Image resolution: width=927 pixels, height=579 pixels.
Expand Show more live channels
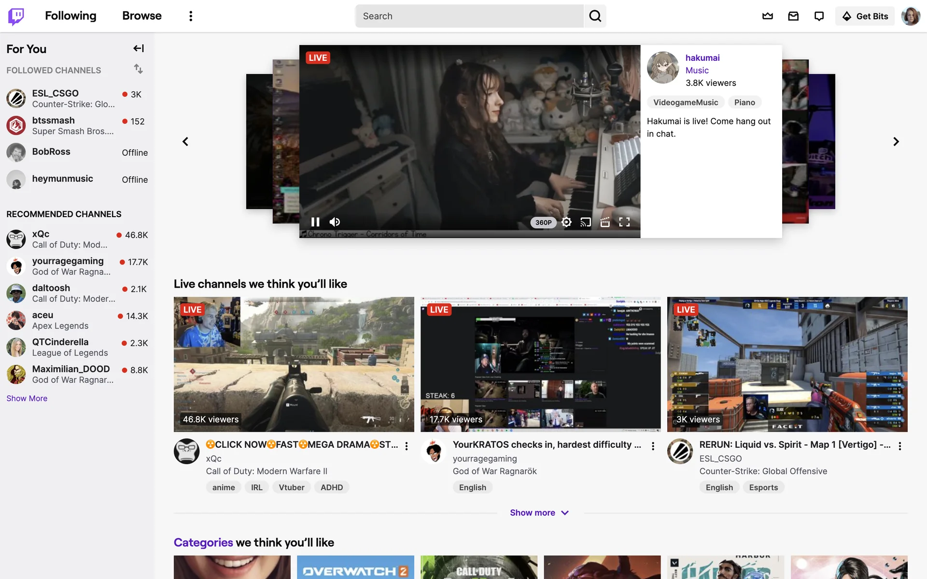coord(539,512)
